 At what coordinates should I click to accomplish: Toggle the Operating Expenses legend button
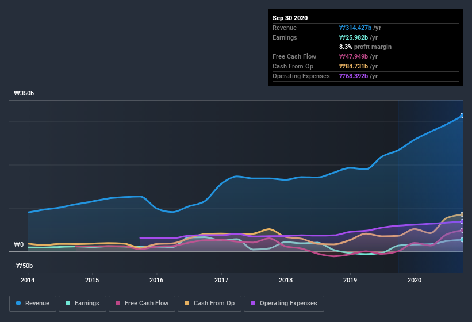pyautogui.click(x=284, y=304)
